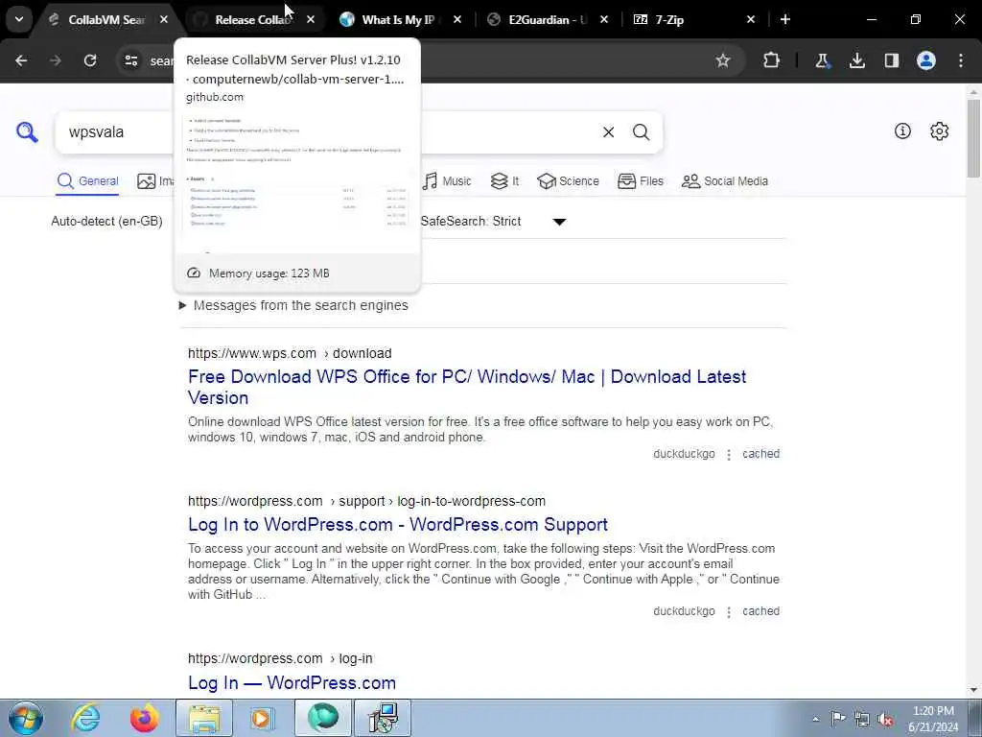Click the wordpress.com › log-in result URL
The height and width of the screenshot is (737, 982).
[x=280, y=658]
